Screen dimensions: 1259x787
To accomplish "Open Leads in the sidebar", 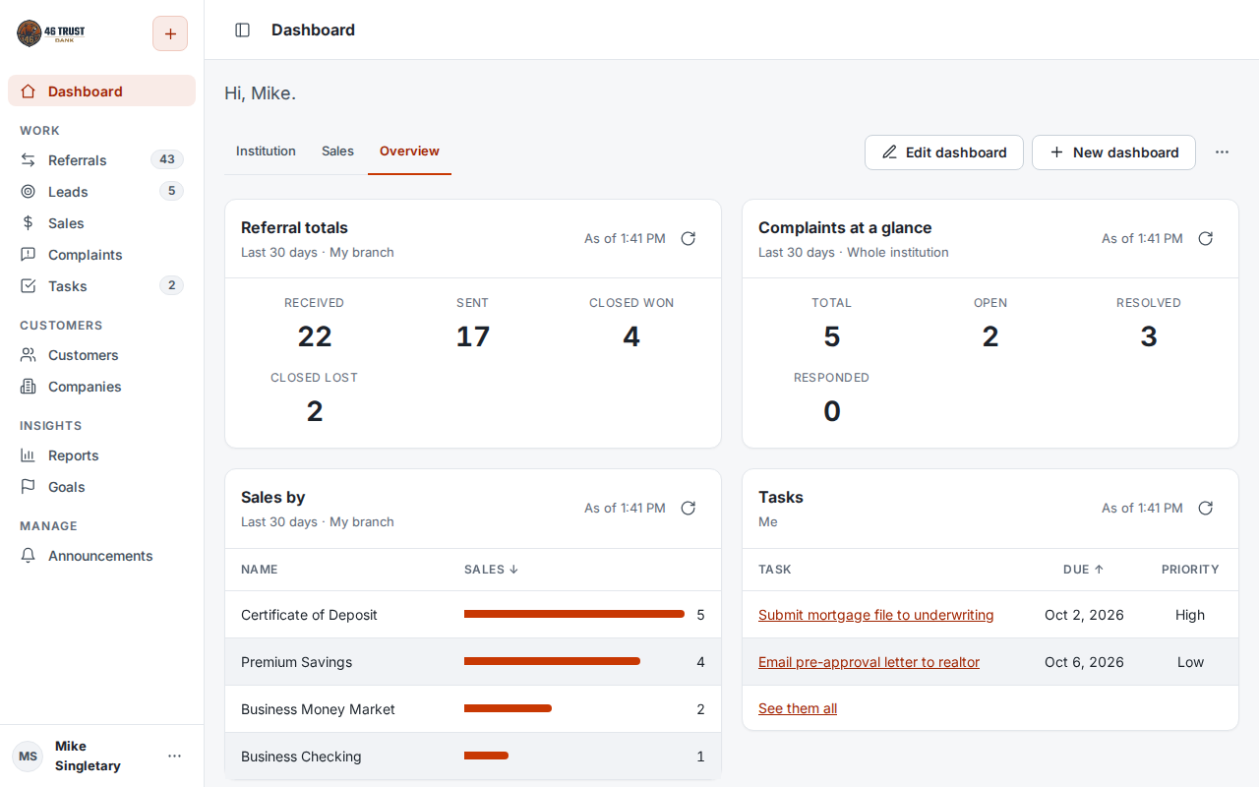I will pyautogui.click(x=101, y=191).
